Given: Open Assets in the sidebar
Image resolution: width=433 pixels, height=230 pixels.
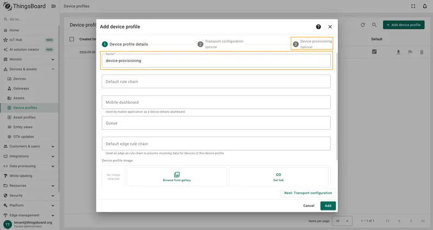Looking at the screenshot, I should tap(29, 98).
